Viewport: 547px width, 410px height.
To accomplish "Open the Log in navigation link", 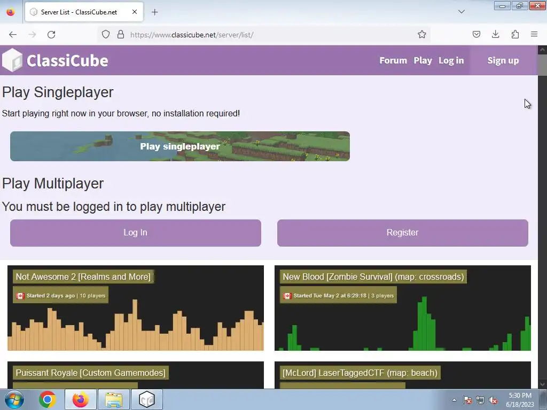I will point(451,60).
